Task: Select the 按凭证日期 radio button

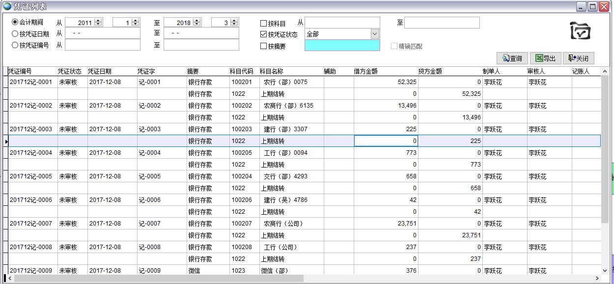Action: pyautogui.click(x=15, y=34)
